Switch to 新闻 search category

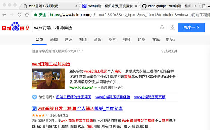(54, 40)
